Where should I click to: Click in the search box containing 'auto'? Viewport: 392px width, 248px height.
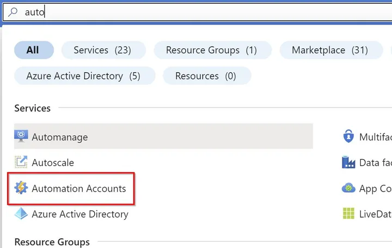coord(198,12)
